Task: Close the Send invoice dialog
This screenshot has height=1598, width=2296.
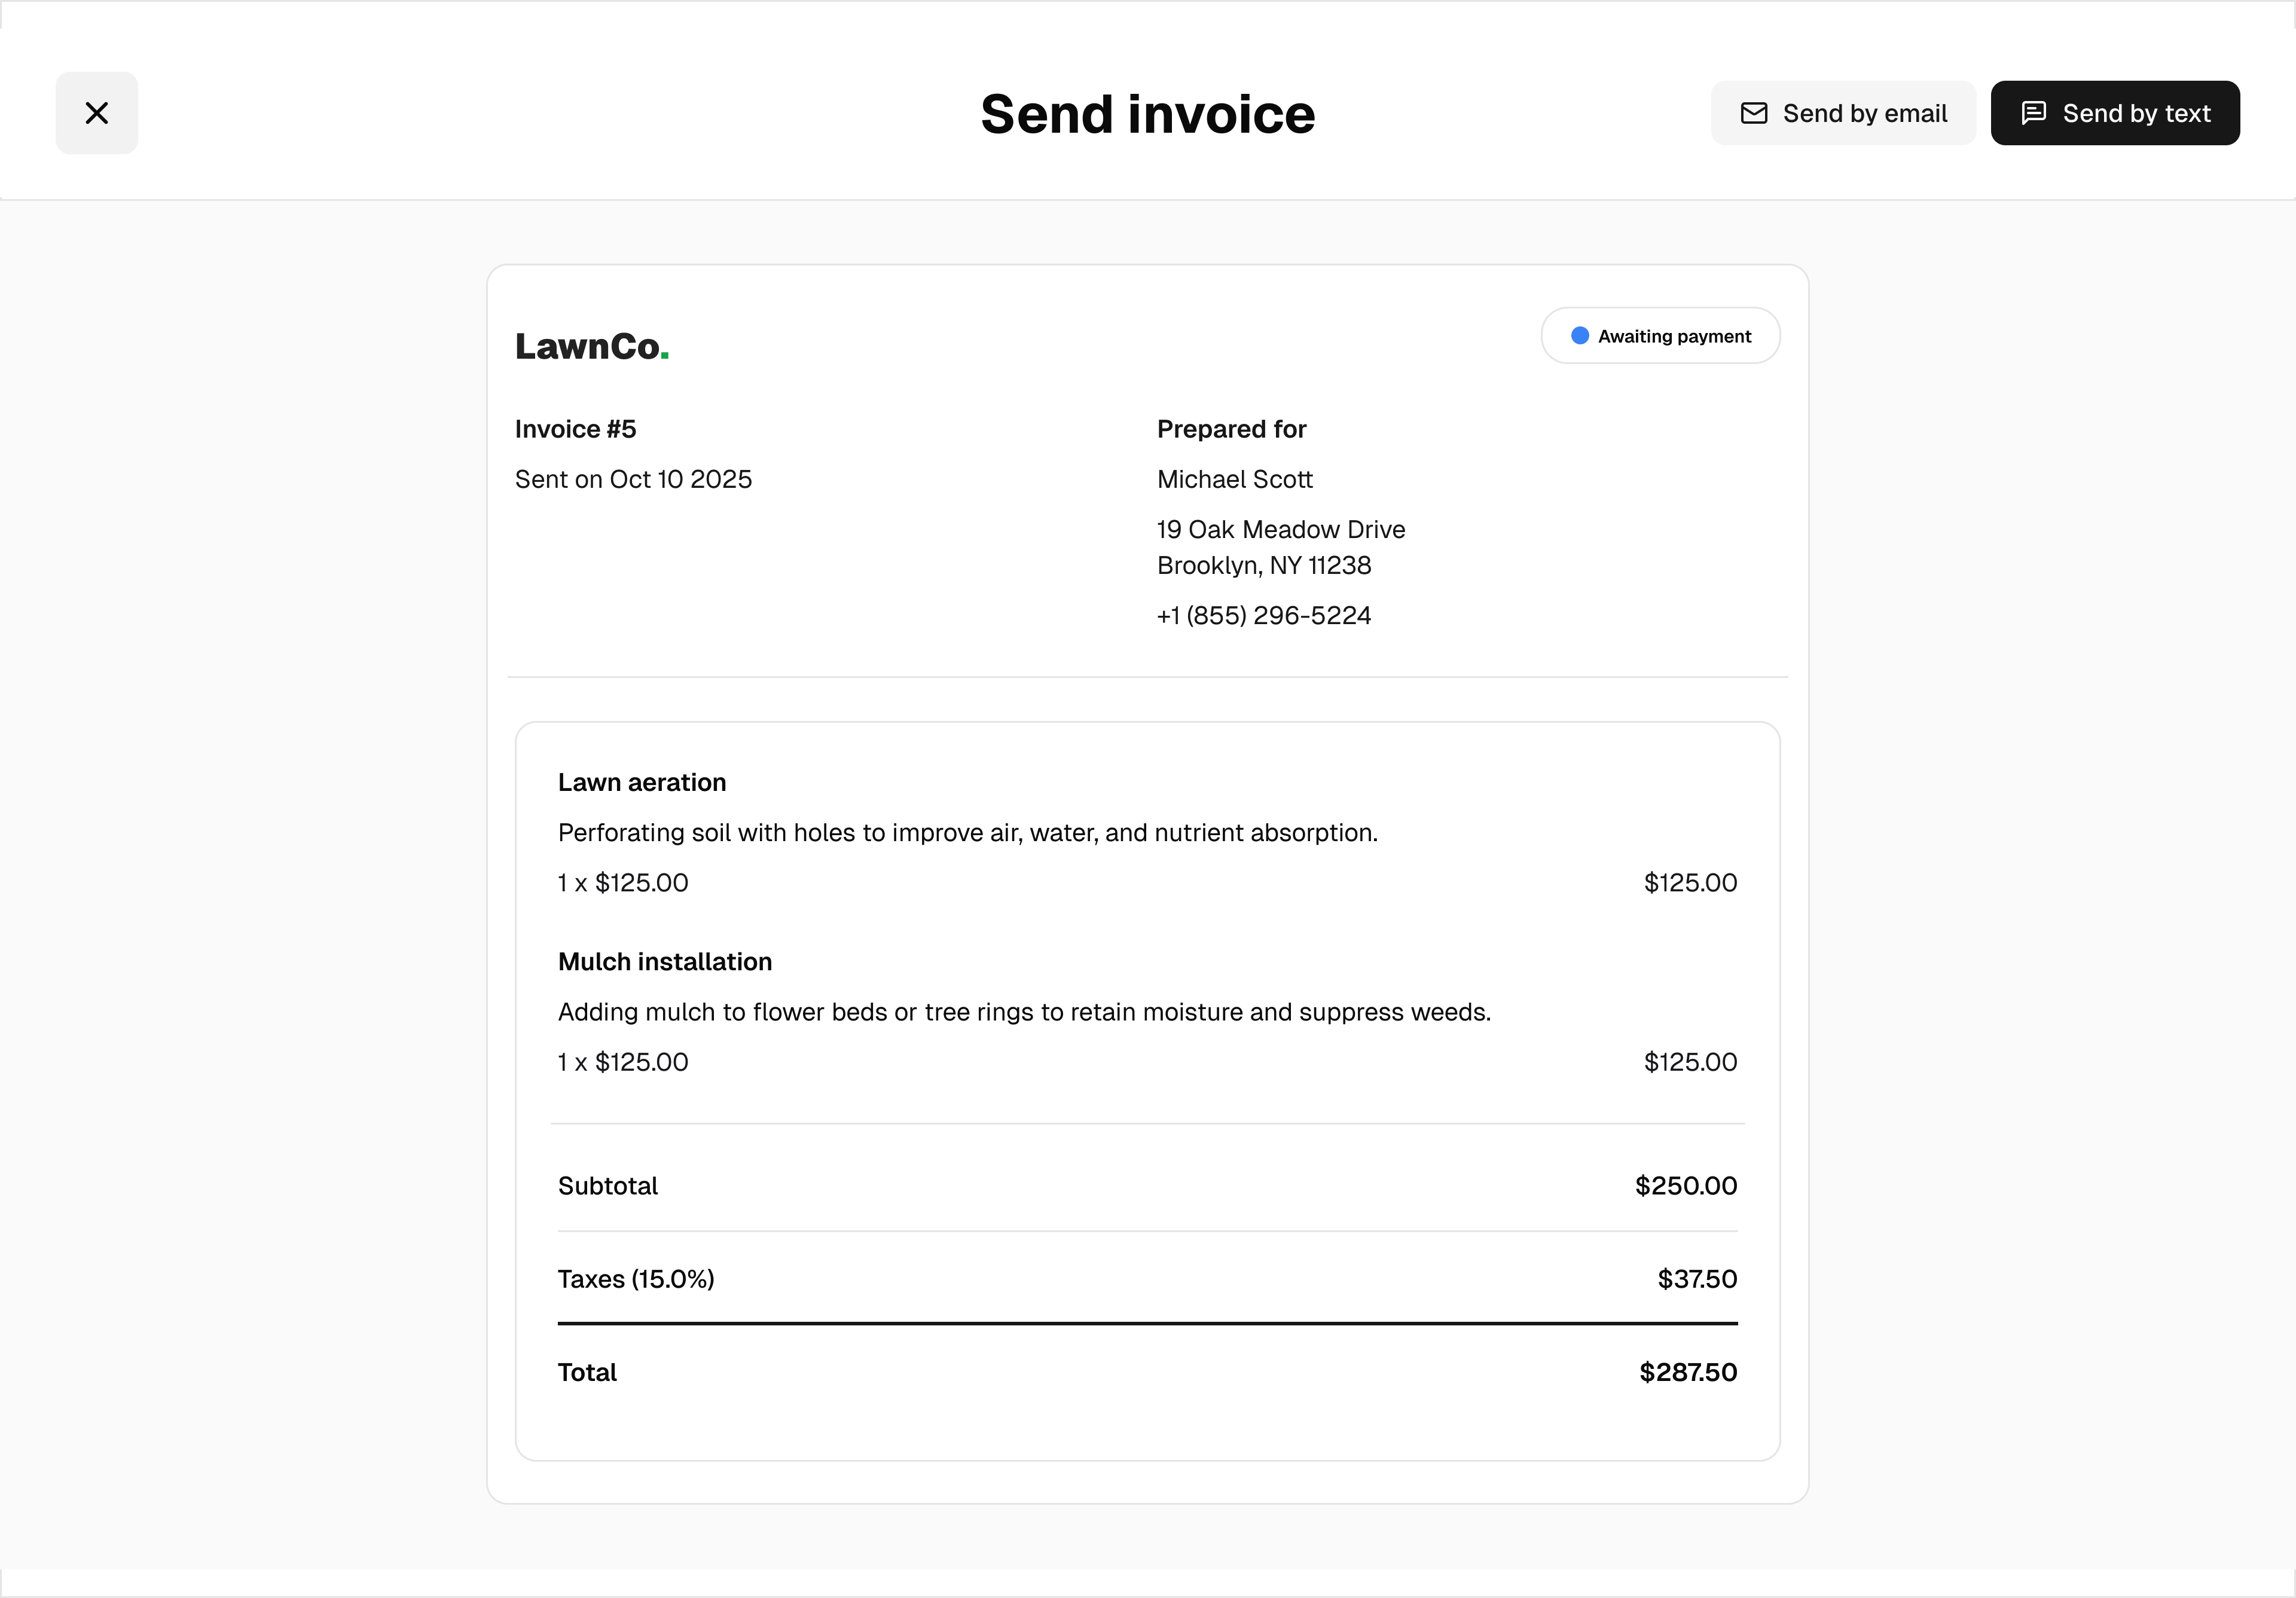Action: [96, 113]
